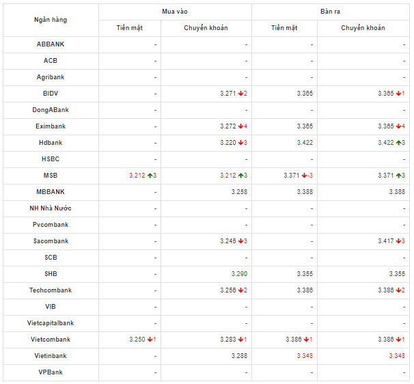This screenshot has width=414, height=384.
Task: Open the ABBANK bank row name
Action: (51, 44)
